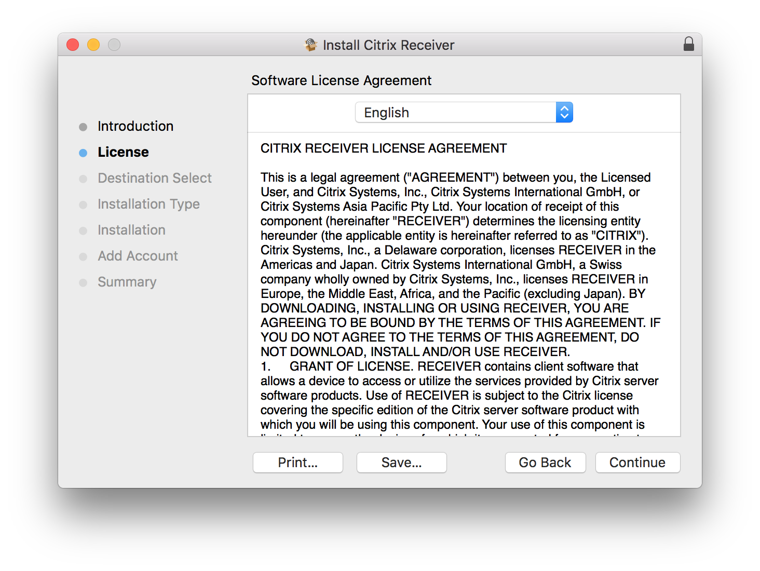Viewport: 760px width, 571px height.
Task: Save the license agreement
Action: point(401,463)
